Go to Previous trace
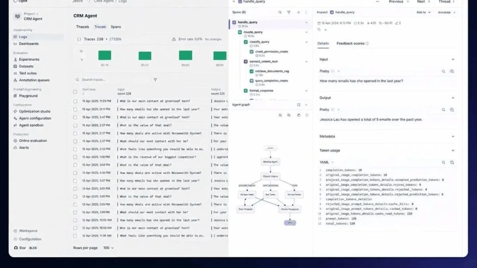 pos(398,2)
